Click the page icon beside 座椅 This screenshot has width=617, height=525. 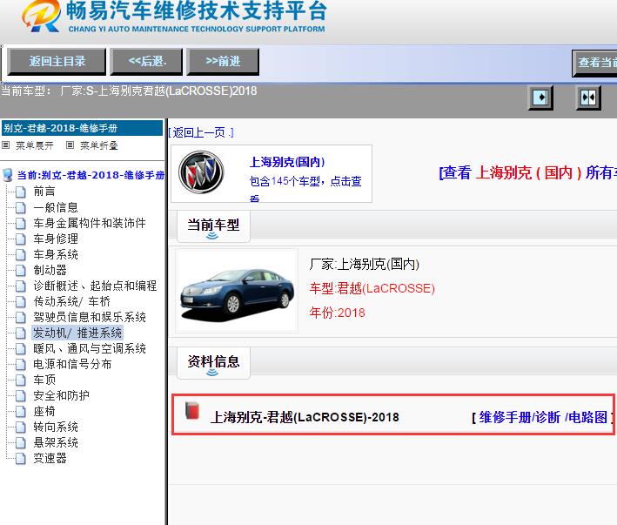[x=21, y=412]
